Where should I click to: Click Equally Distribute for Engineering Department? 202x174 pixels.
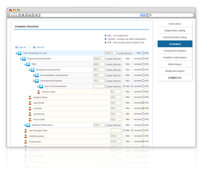pos(113,59)
